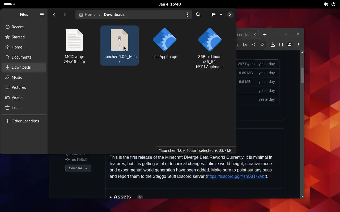Viewport: 340px width, 212px height.
Task: Click Home in the path bar
Action: pyautogui.click(x=87, y=15)
